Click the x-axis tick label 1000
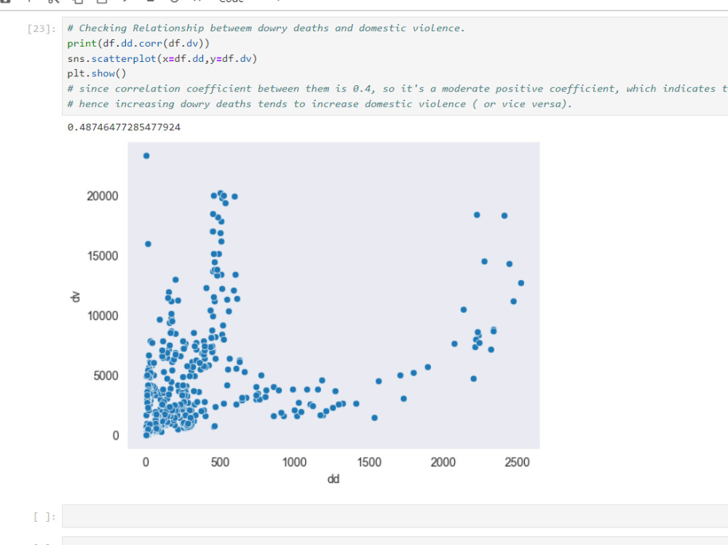 (294, 462)
